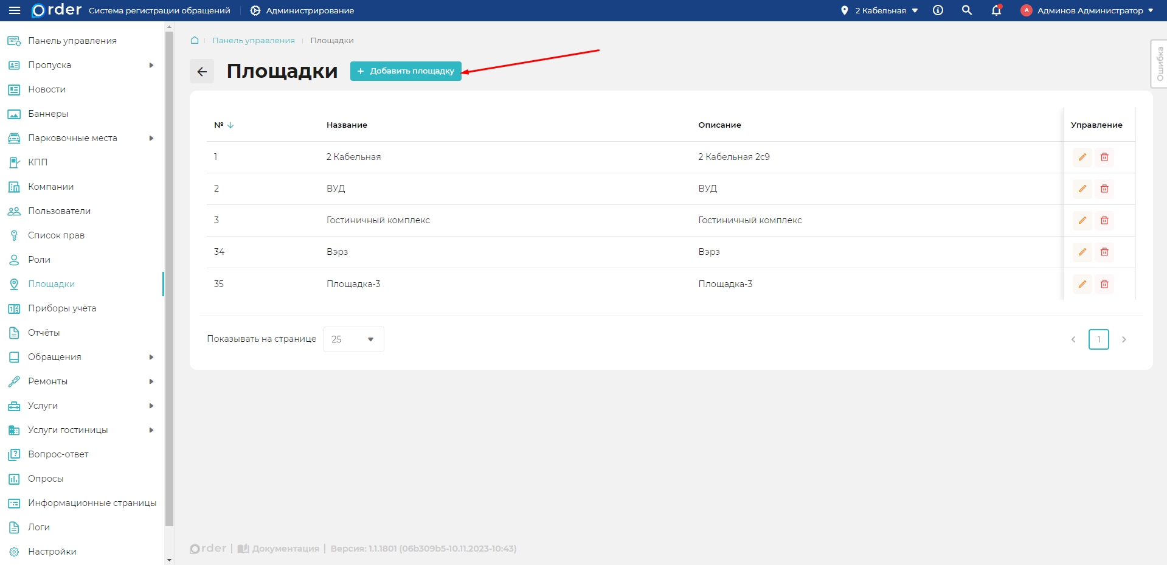Screen dimensions: 1167x565
Task: Click the back arrow next to Площадки title
Action: tap(202, 71)
